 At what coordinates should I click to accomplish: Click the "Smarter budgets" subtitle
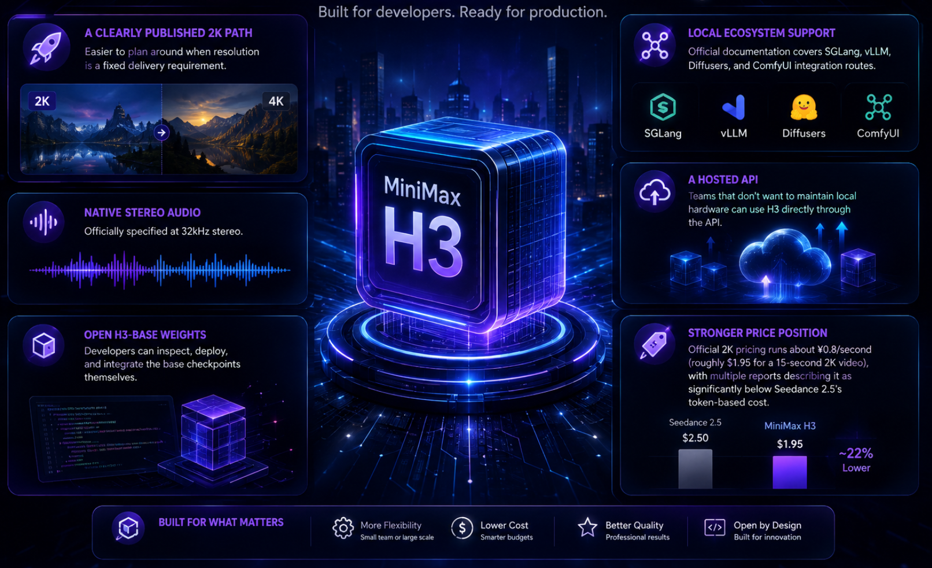506,537
